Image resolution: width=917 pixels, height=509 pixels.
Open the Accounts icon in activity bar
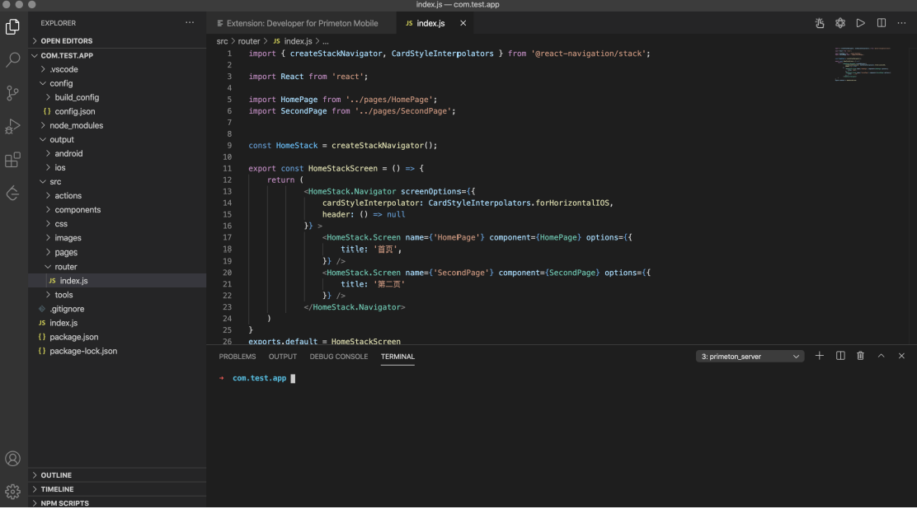pos(13,459)
